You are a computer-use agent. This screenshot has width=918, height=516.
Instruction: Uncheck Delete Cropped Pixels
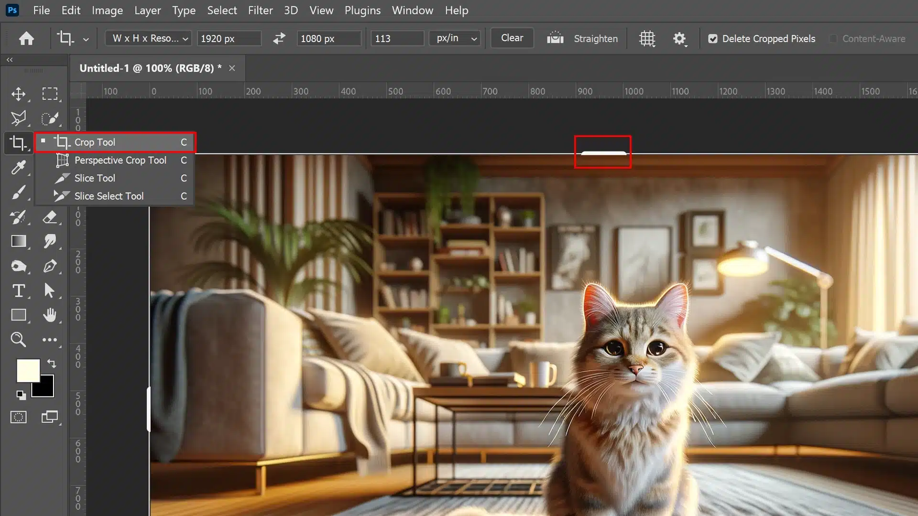pyautogui.click(x=713, y=39)
